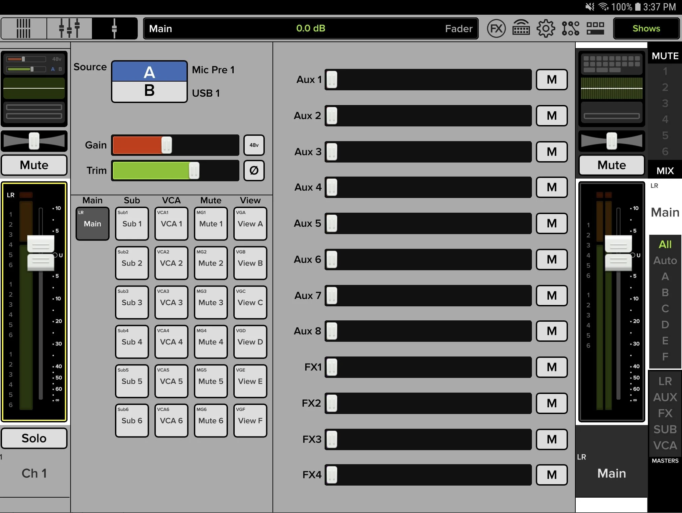Switch to the fader mixer view icon
The height and width of the screenshot is (513, 682).
(x=69, y=28)
